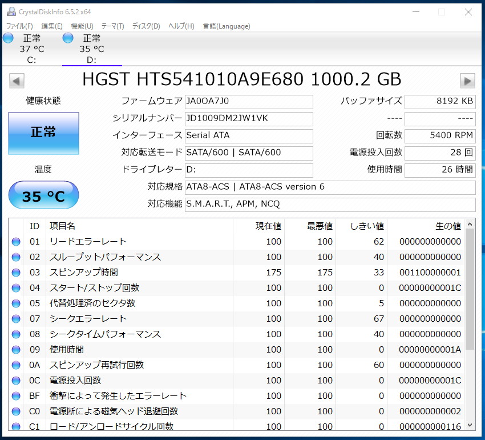Click status icon for ID 0C 電源投入回数
The image size is (485, 440).
[x=16, y=381]
